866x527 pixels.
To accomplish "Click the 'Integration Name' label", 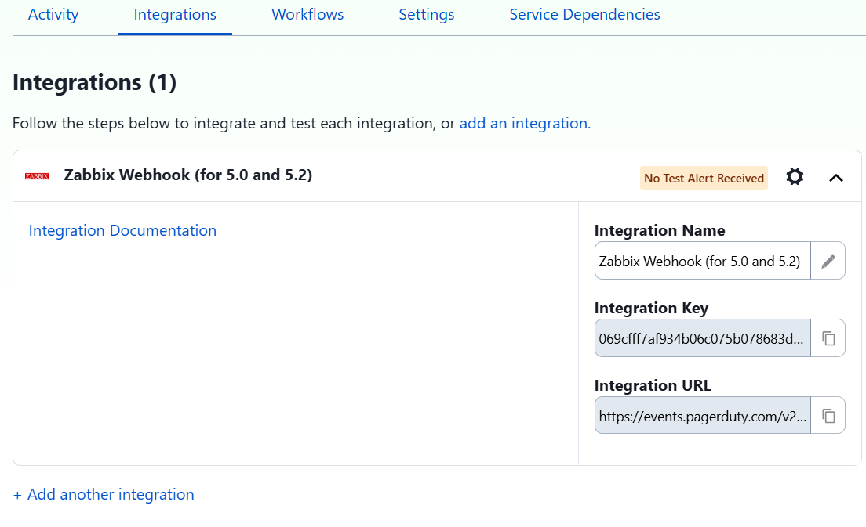I will click(x=660, y=230).
